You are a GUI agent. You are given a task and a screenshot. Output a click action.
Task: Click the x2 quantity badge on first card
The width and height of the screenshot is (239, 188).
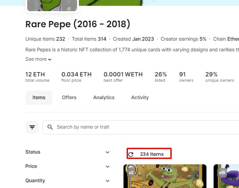[131, 173]
